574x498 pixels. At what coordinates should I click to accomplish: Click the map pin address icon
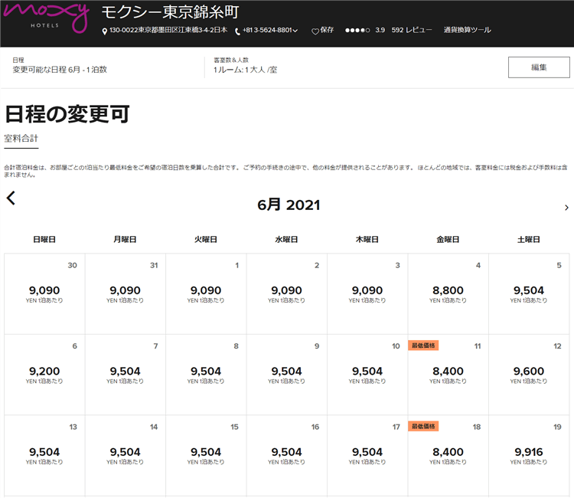pyautogui.click(x=105, y=31)
